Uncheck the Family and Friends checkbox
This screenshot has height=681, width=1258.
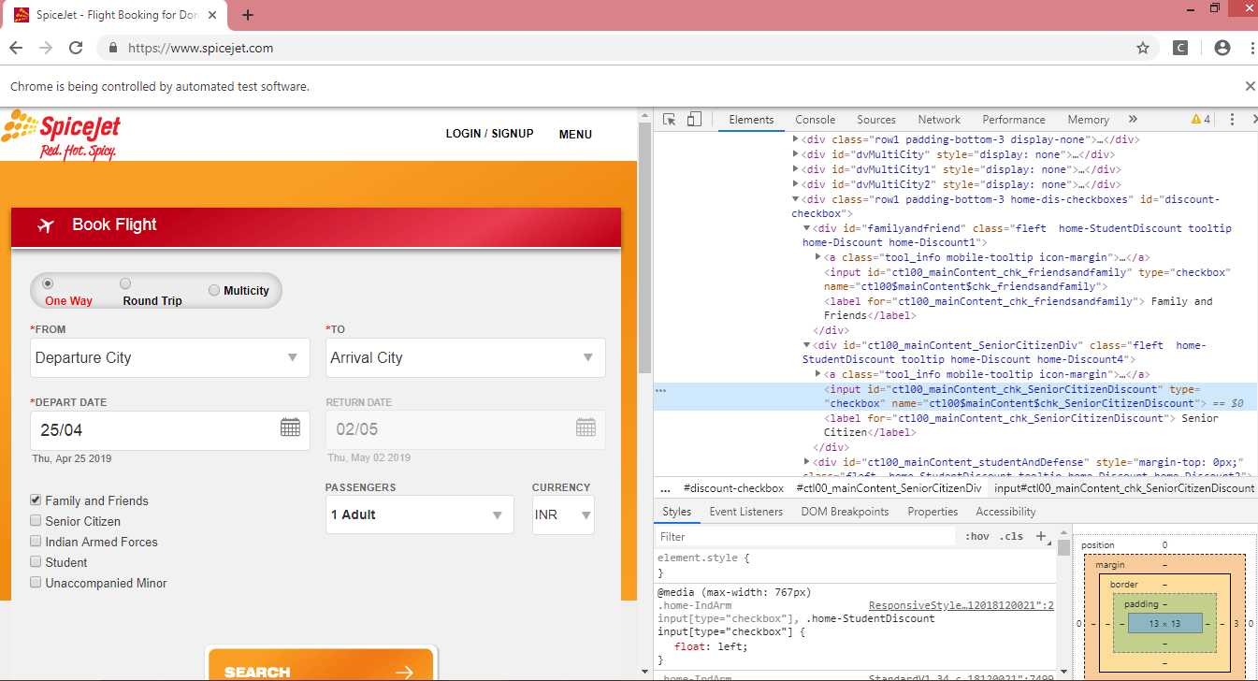[x=36, y=500]
